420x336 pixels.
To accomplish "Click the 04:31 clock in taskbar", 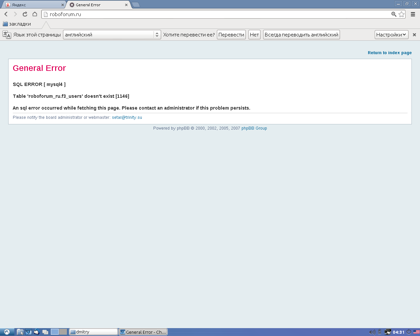I will tap(399, 332).
